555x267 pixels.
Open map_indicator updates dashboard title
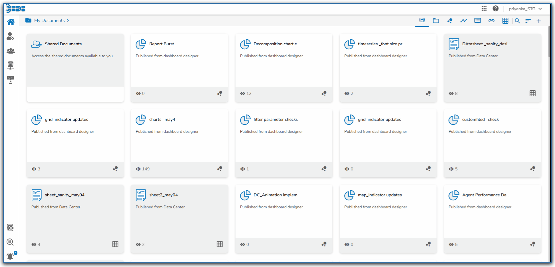pyautogui.click(x=380, y=195)
